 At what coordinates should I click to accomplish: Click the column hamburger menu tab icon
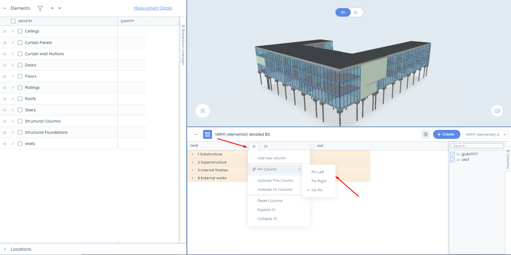click(254, 146)
